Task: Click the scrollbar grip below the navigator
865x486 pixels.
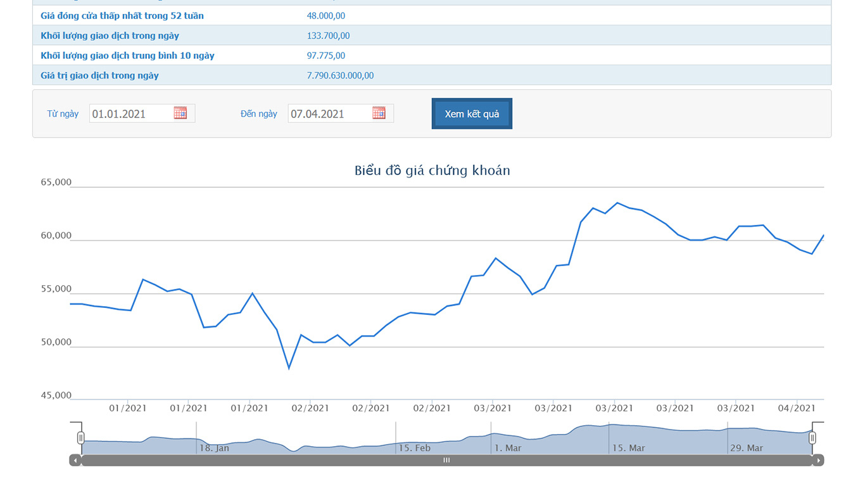Action: [446, 461]
